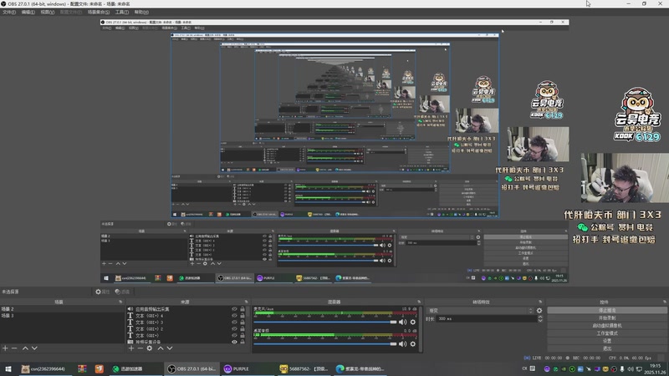Viewport: 669px width, 376px height.
Task: Add a new source with the plus icon
Action: tap(131, 348)
